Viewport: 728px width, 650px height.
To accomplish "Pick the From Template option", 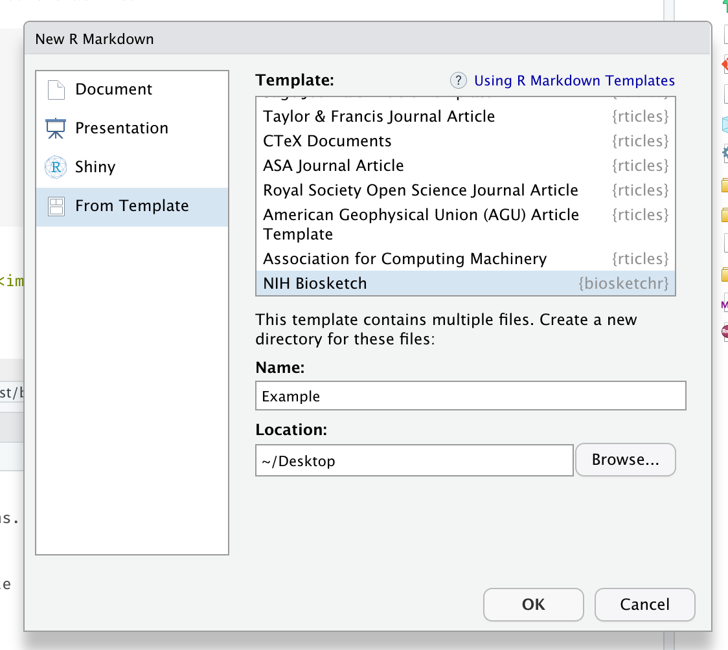I will coord(132,207).
